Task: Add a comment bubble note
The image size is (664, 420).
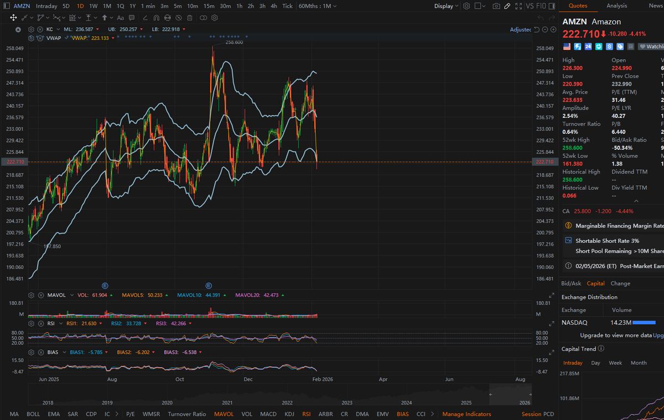Action: 132,18
